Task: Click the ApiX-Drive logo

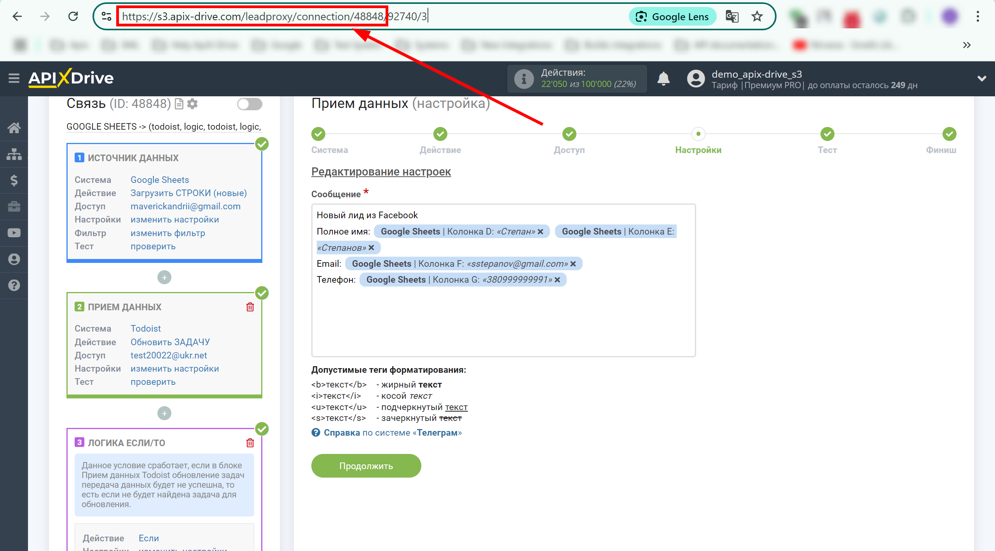Action: [x=71, y=78]
